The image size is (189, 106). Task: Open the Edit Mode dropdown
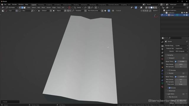(x=12, y=8)
